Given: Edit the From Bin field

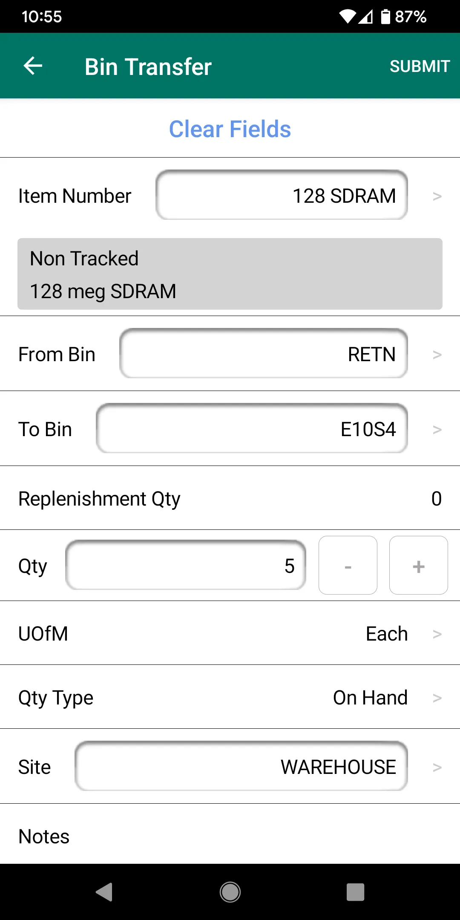Looking at the screenshot, I should pos(264,354).
